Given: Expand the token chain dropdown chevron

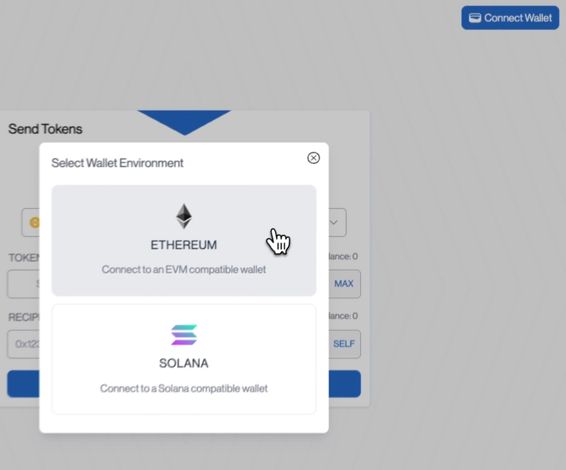Looking at the screenshot, I should (x=334, y=222).
